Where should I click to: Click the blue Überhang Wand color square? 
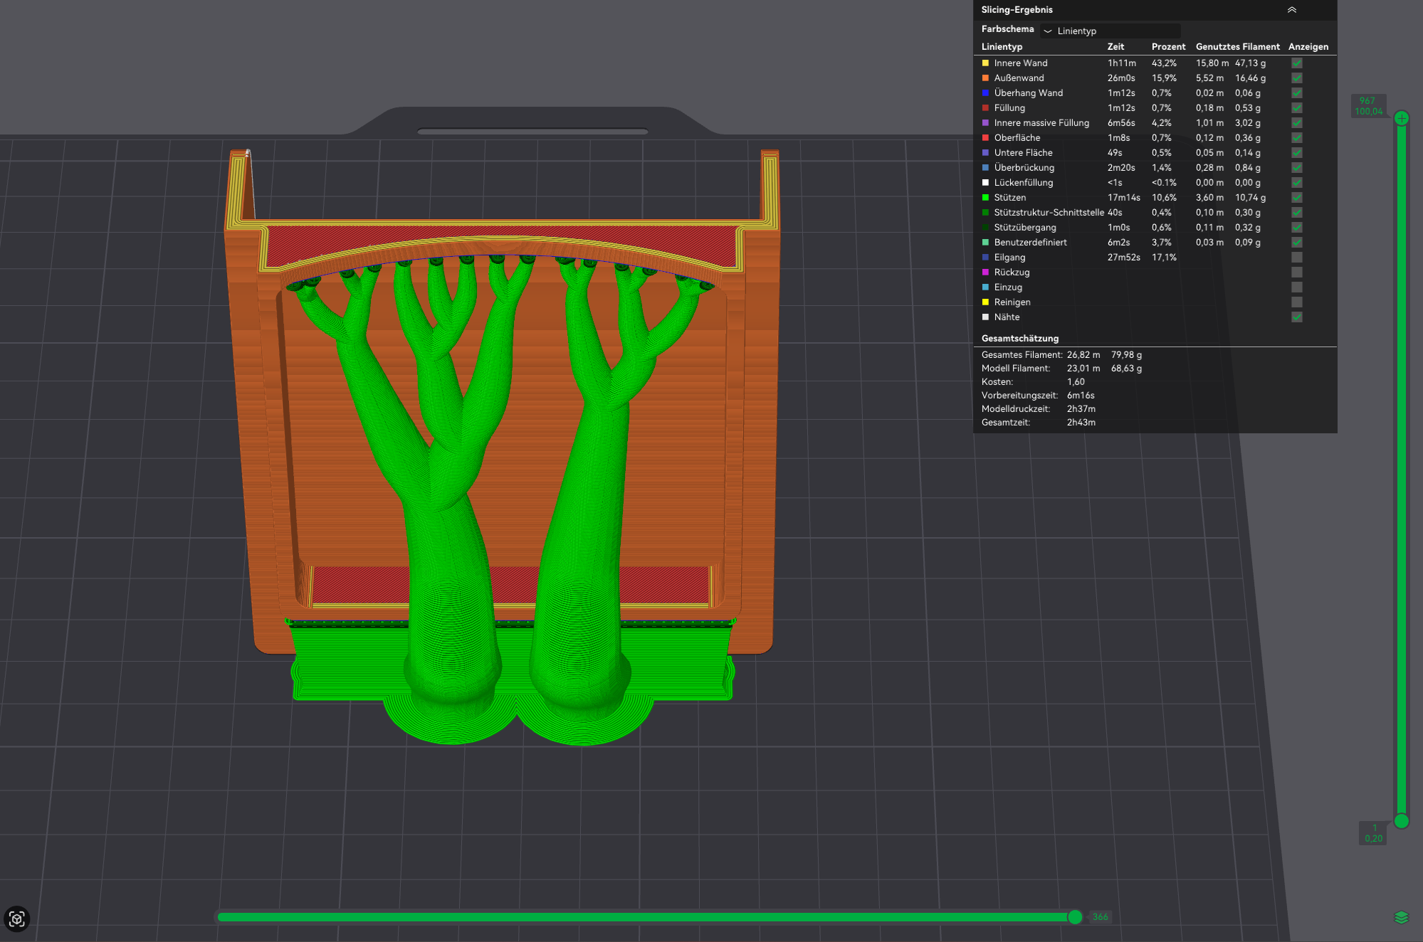coord(985,93)
